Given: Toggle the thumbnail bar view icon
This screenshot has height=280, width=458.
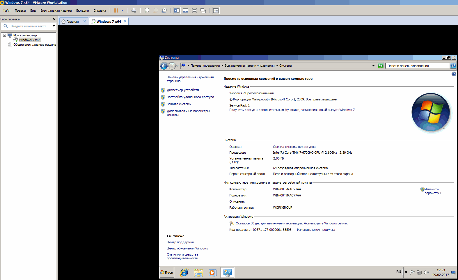Looking at the screenshot, I should [x=186, y=10].
